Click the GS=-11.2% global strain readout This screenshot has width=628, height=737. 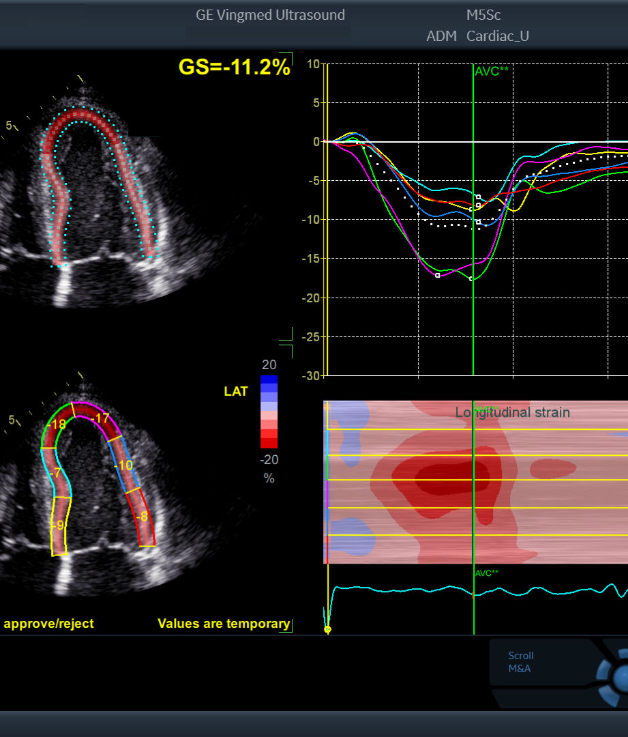coord(235,67)
